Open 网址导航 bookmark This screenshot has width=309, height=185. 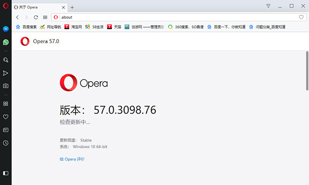pyautogui.click(x=50, y=27)
